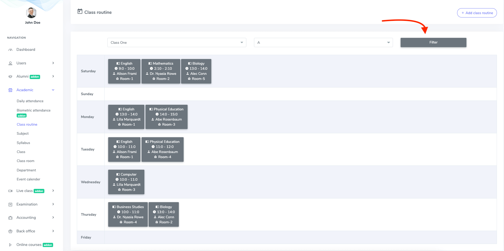Go to Syllabus in Academic menu
The height and width of the screenshot is (251, 504).
tap(23, 143)
